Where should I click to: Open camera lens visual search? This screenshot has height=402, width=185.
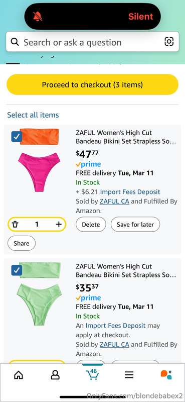click(169, 42)
